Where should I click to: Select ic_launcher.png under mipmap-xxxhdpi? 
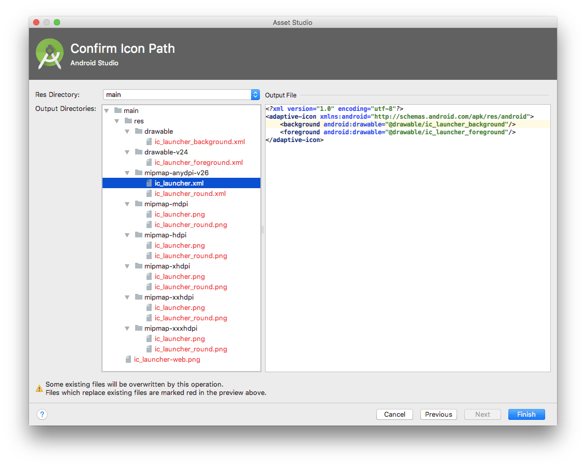(179, 338)
